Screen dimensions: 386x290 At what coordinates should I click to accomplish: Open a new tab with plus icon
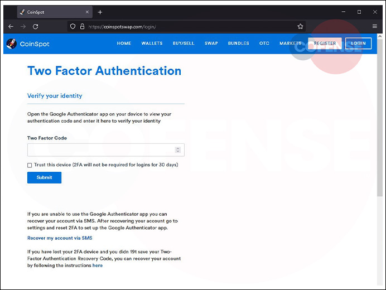click(x=100, y=12)
